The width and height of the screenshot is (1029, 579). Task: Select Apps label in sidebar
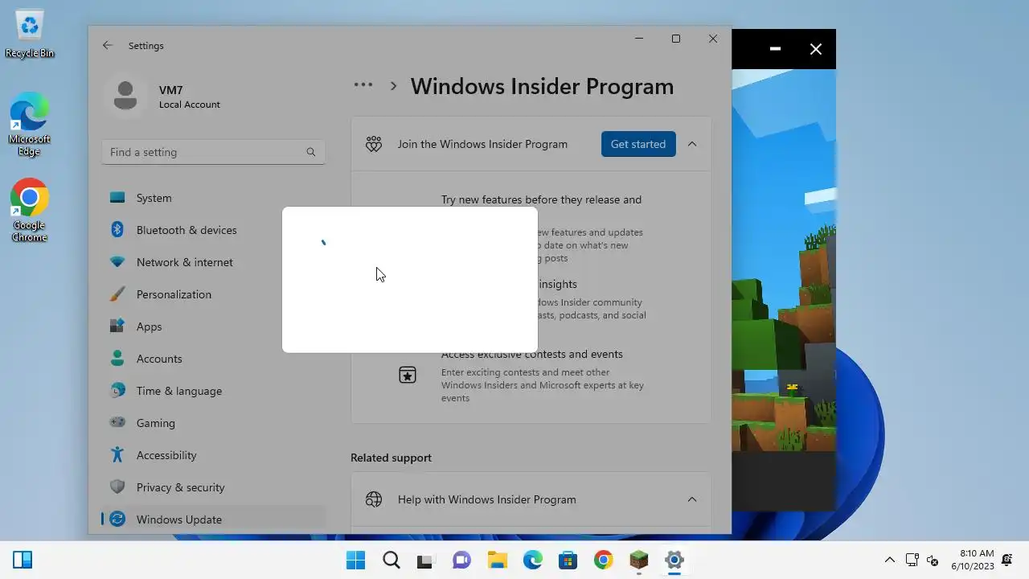[149, 326]
